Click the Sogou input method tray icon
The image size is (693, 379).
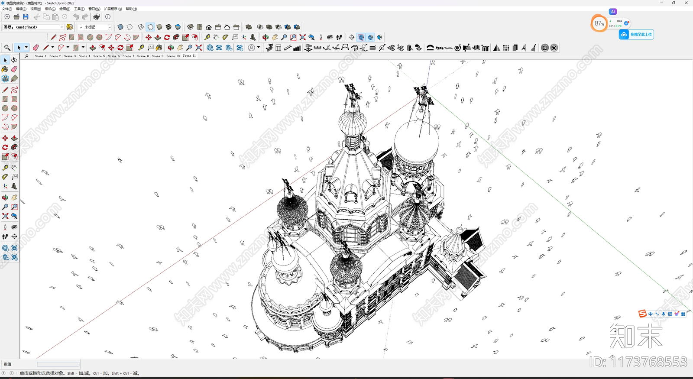pos(642,314)
